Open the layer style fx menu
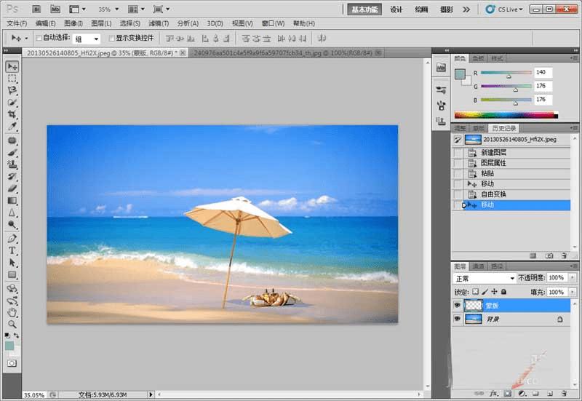The image size is (582, 401). [x=493, y=394]
